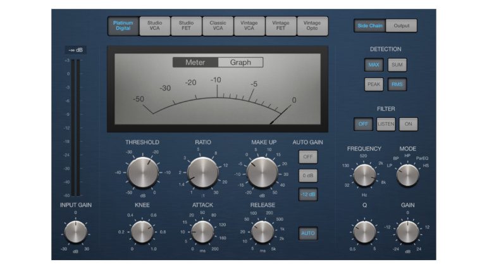Click the side chain Gain knob
This screenshot has height=269, width=487.
(407, 232)
